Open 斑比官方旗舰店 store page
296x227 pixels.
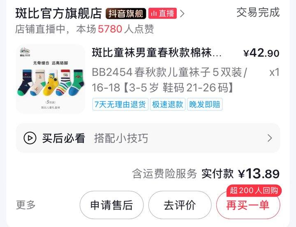(x=59, y=14)
